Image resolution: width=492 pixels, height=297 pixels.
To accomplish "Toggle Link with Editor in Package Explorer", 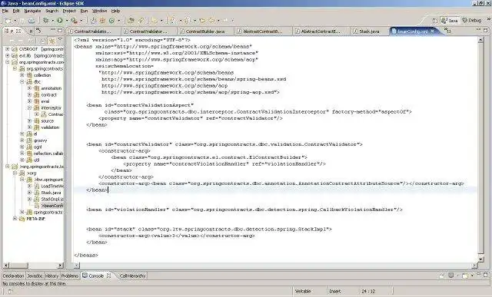I will [x=52, y=41].
